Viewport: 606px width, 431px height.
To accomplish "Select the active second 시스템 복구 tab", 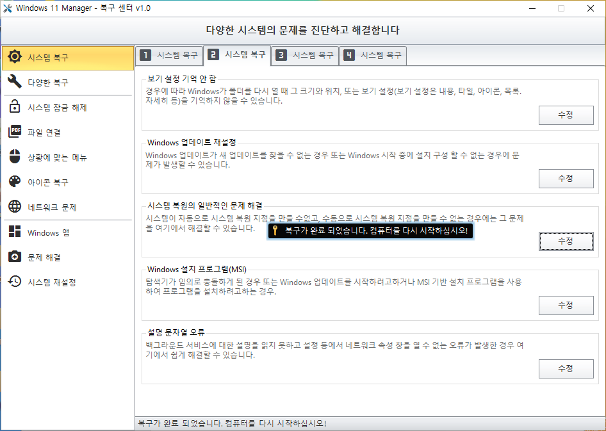I will [237, 55].
